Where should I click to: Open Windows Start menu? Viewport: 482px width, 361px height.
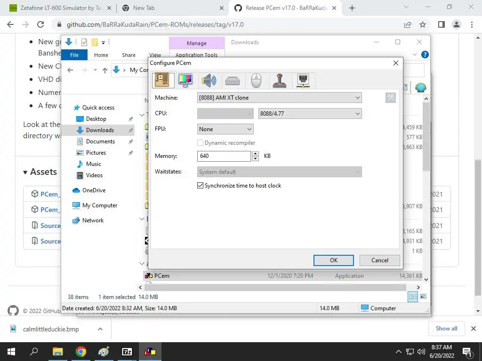point(11,352)
